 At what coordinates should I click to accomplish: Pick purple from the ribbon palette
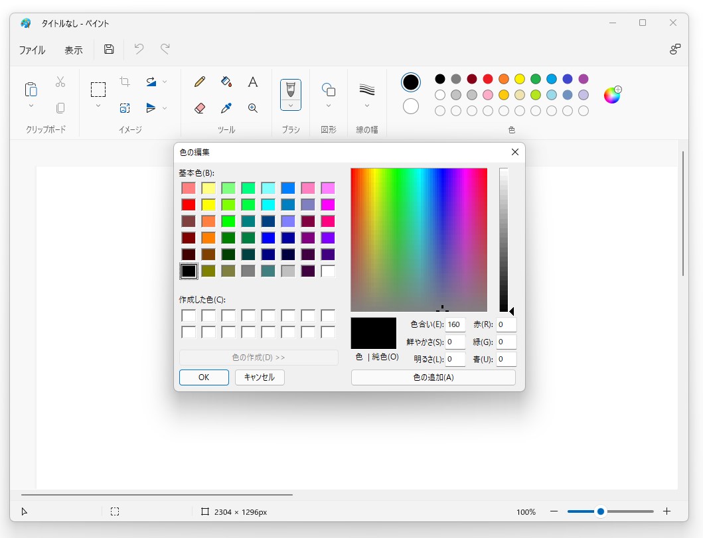[584, 80]
